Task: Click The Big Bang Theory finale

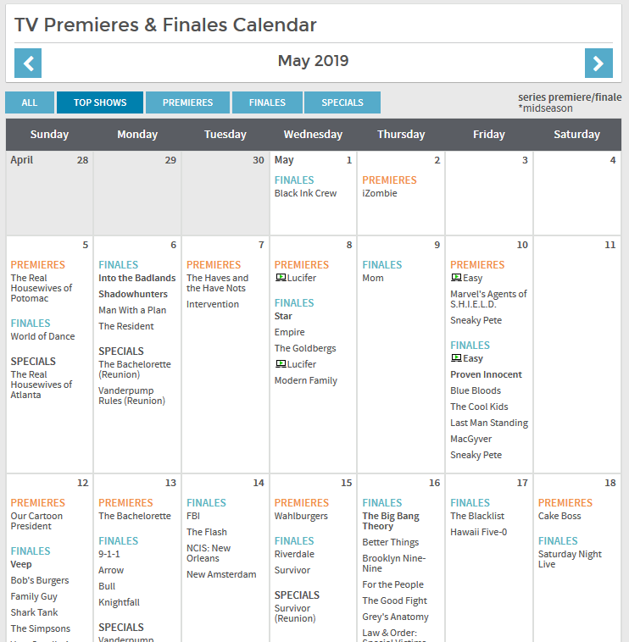Action: point(391,521)
